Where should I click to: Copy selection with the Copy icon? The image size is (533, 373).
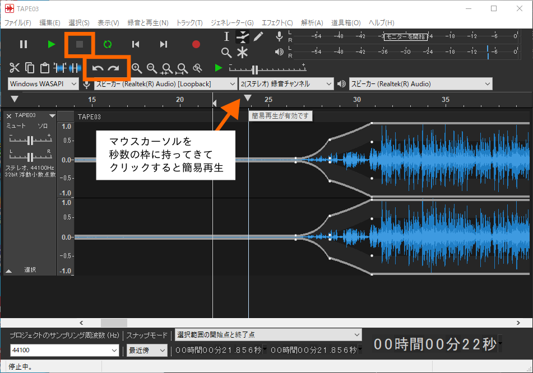pos(30,68)
